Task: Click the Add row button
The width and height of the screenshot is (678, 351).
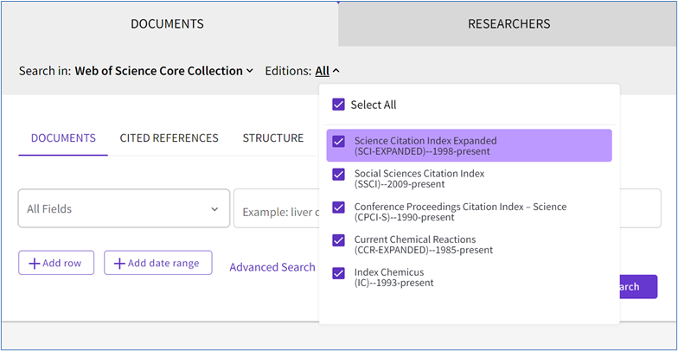Action: pos(56,263)
